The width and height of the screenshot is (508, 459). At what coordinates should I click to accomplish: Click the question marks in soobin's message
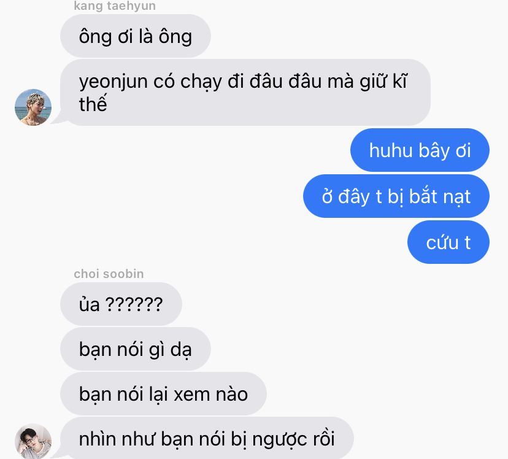pos(134,304)
